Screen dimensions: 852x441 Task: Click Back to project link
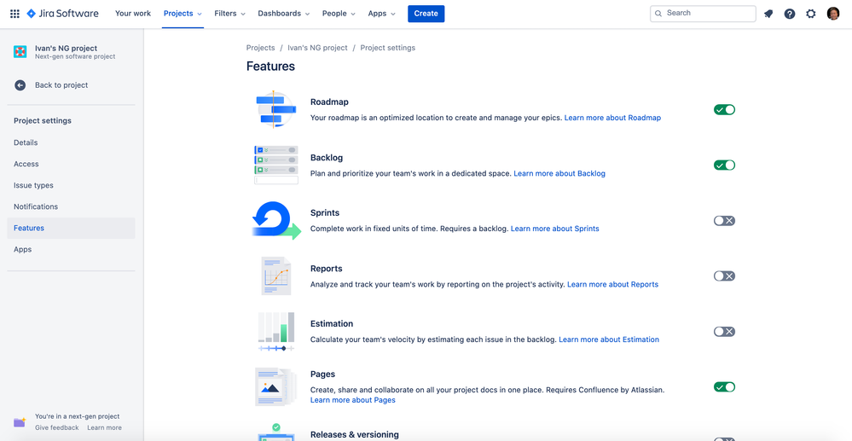[x=61, y=84]
